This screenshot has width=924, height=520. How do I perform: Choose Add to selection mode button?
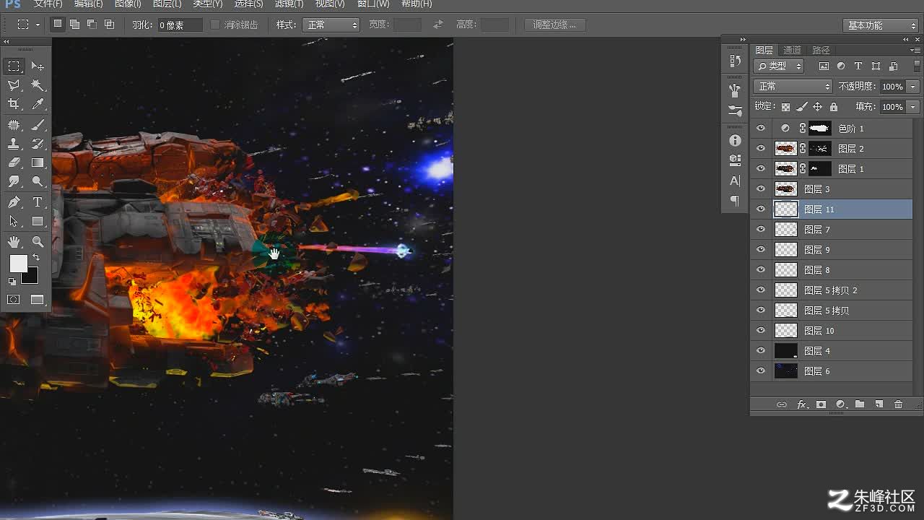(x=74, y=25)
